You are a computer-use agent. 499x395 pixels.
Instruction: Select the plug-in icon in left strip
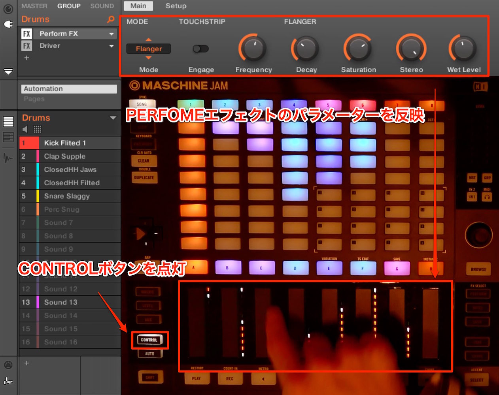(8, 24)
